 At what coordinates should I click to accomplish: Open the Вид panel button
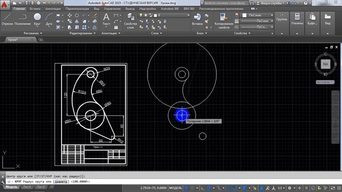pyautogui.click(x=328, y=23)
